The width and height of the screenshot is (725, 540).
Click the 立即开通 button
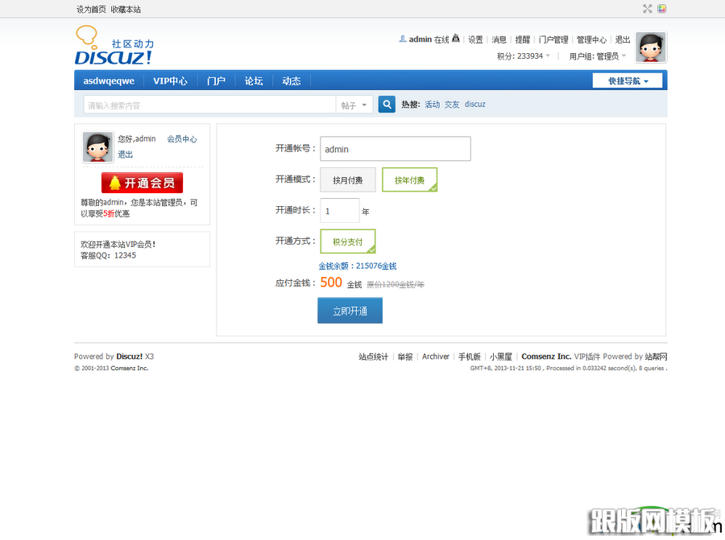pyautogui.click(x=350, y=310)
